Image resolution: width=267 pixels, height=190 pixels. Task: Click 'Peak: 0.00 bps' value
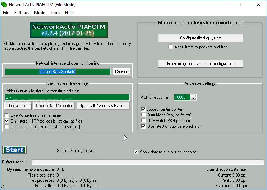tap(234, 180)
